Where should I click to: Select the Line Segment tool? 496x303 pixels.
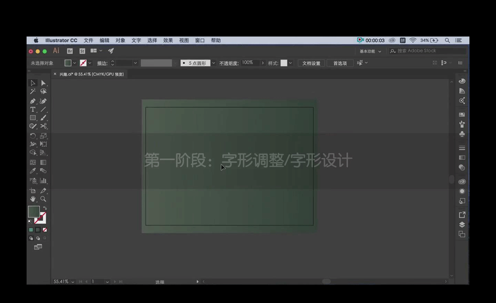(x=43, y=109)
